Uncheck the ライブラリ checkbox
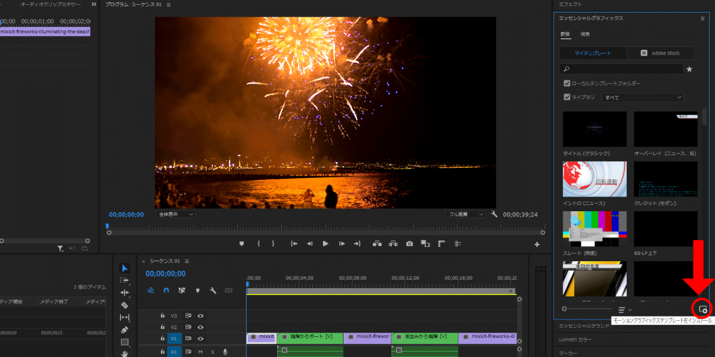Screen dimensions: 715x357 tap(567, 97)
